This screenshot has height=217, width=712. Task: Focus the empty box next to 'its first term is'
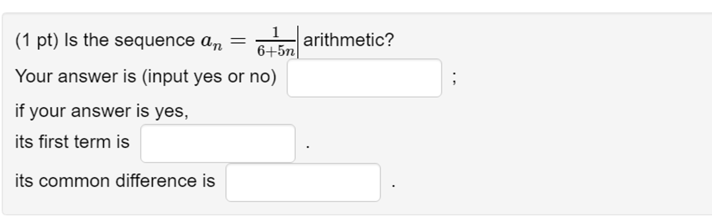pyautogui.click(x=218, y=143)
